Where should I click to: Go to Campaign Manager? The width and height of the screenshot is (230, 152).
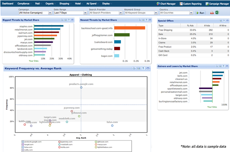[217, 4]
